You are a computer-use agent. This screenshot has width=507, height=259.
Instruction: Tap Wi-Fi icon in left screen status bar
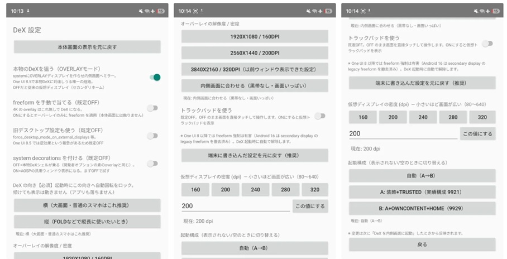click(x=147, y=11)
